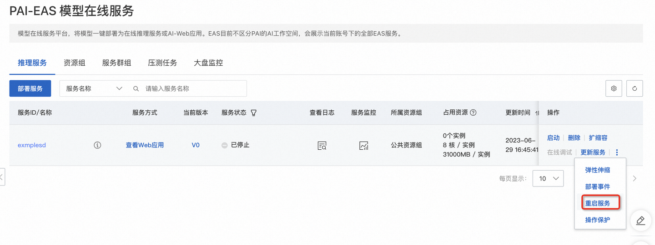Click the 更新服务 action link
This screenshot has width=655, height=245.
pyautogui.click(x=593, y=152)
